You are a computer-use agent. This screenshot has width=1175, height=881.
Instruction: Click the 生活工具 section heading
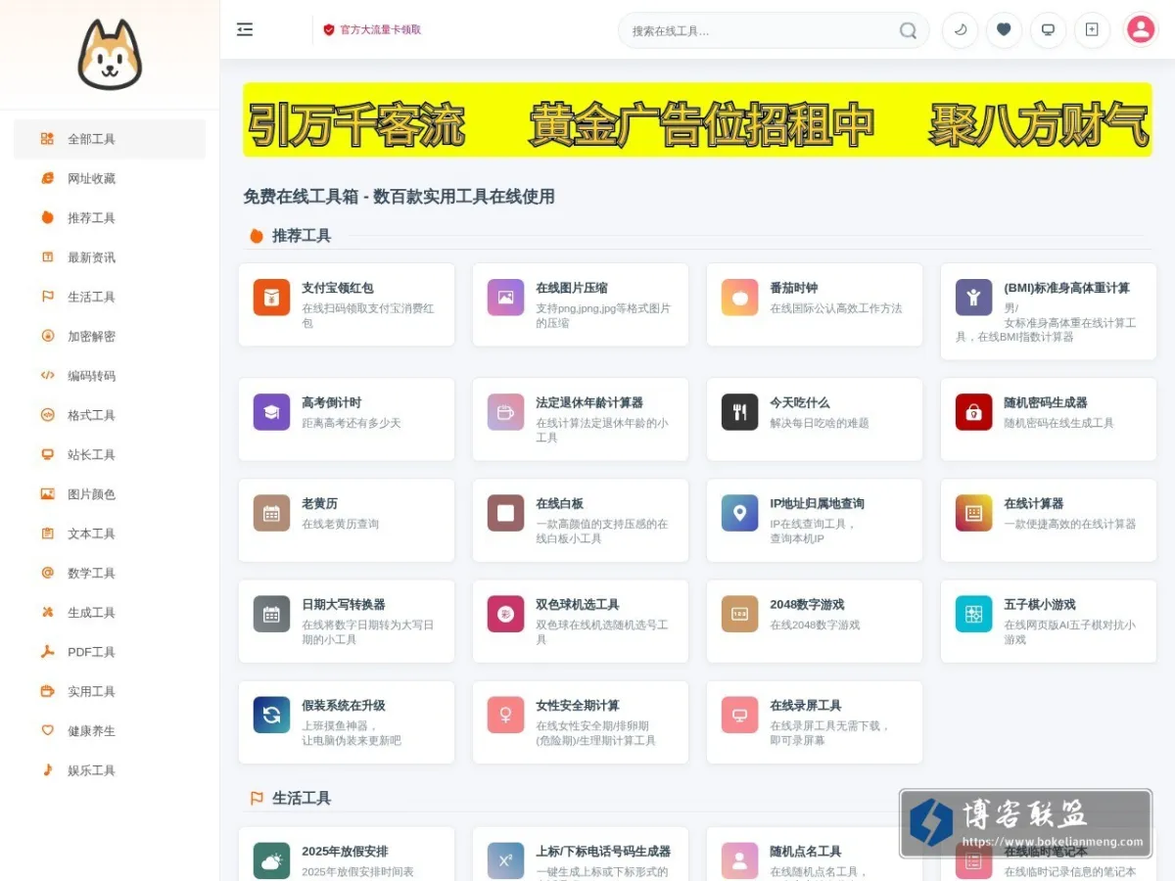(x=302, y=798)
